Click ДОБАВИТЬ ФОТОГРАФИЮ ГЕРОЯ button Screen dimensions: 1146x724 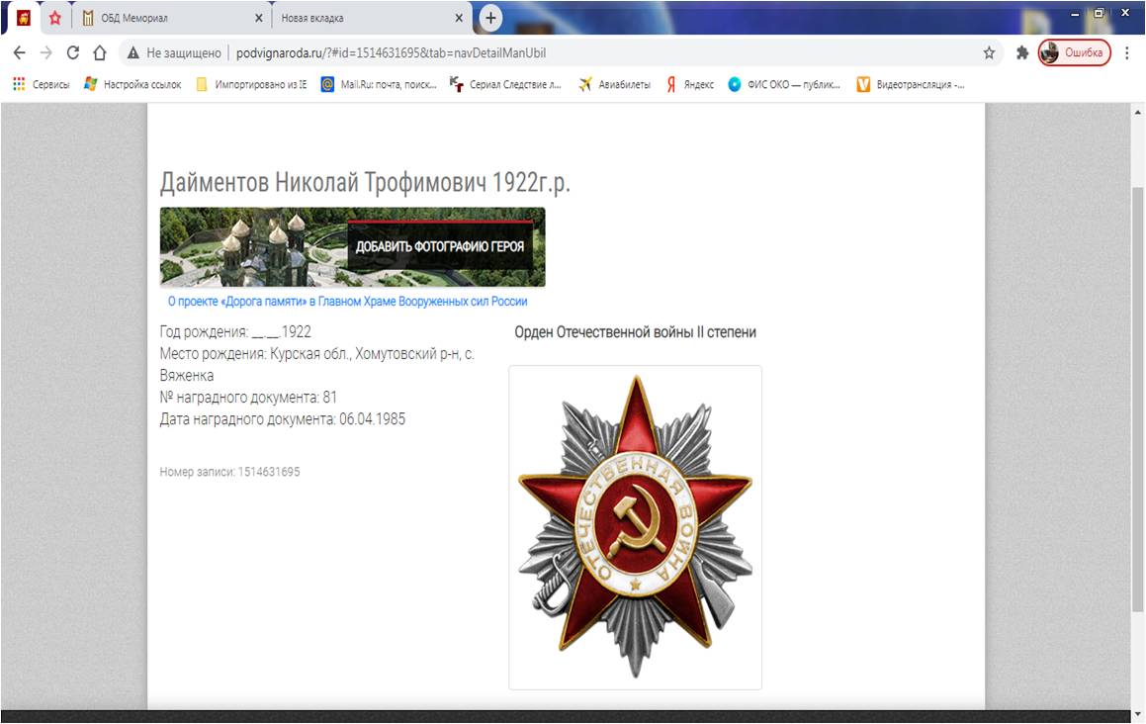point(439,246)
